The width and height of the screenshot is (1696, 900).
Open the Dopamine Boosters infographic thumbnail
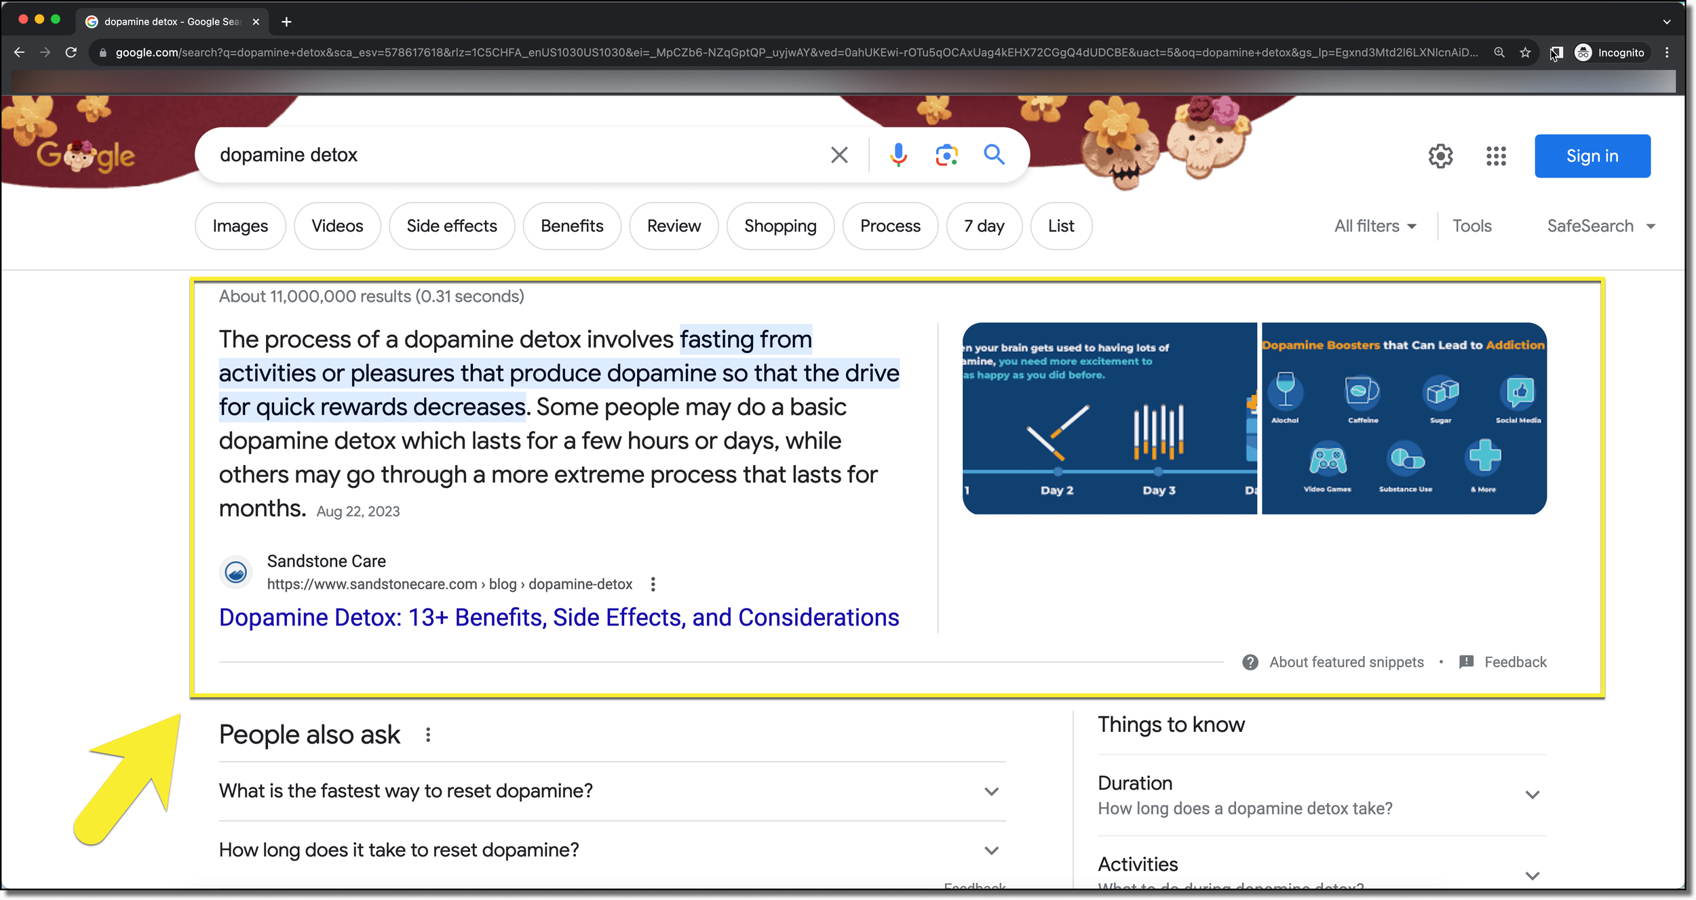point(1403,418)
